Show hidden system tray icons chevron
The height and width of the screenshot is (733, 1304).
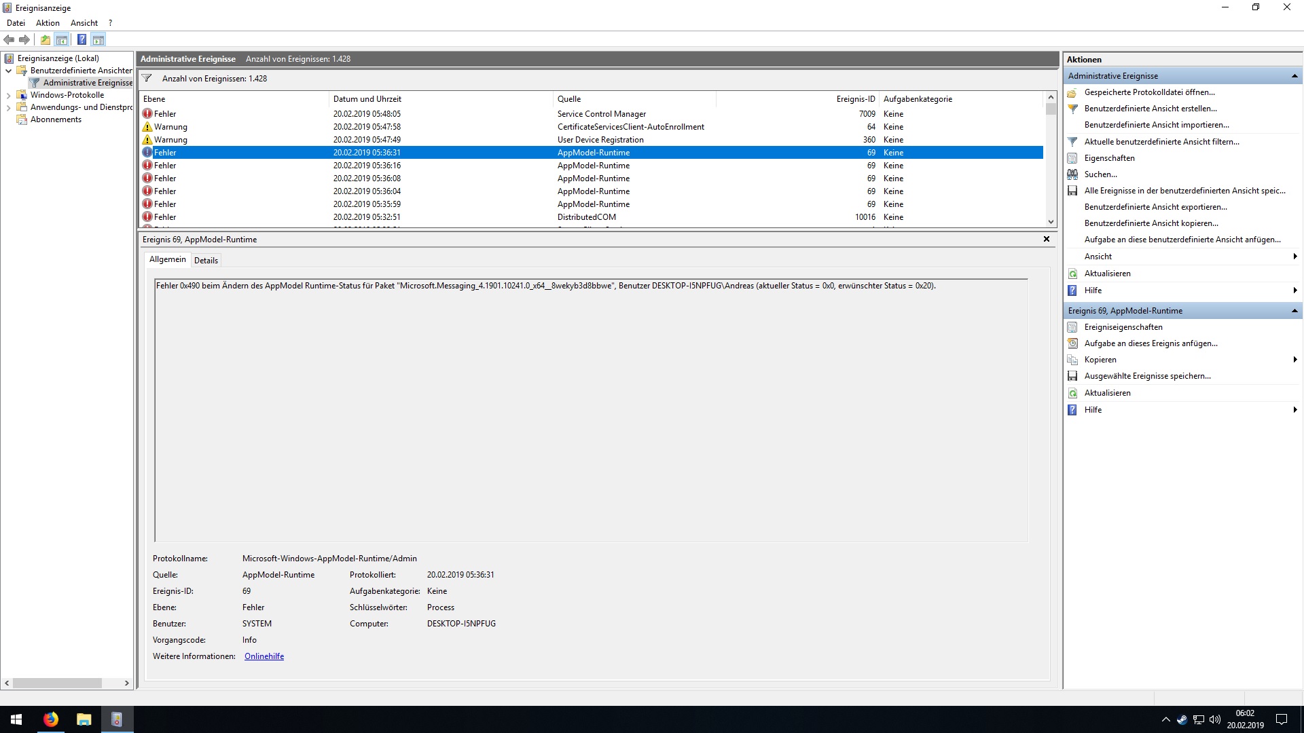pyautogui.click(x=1165, y=719)
